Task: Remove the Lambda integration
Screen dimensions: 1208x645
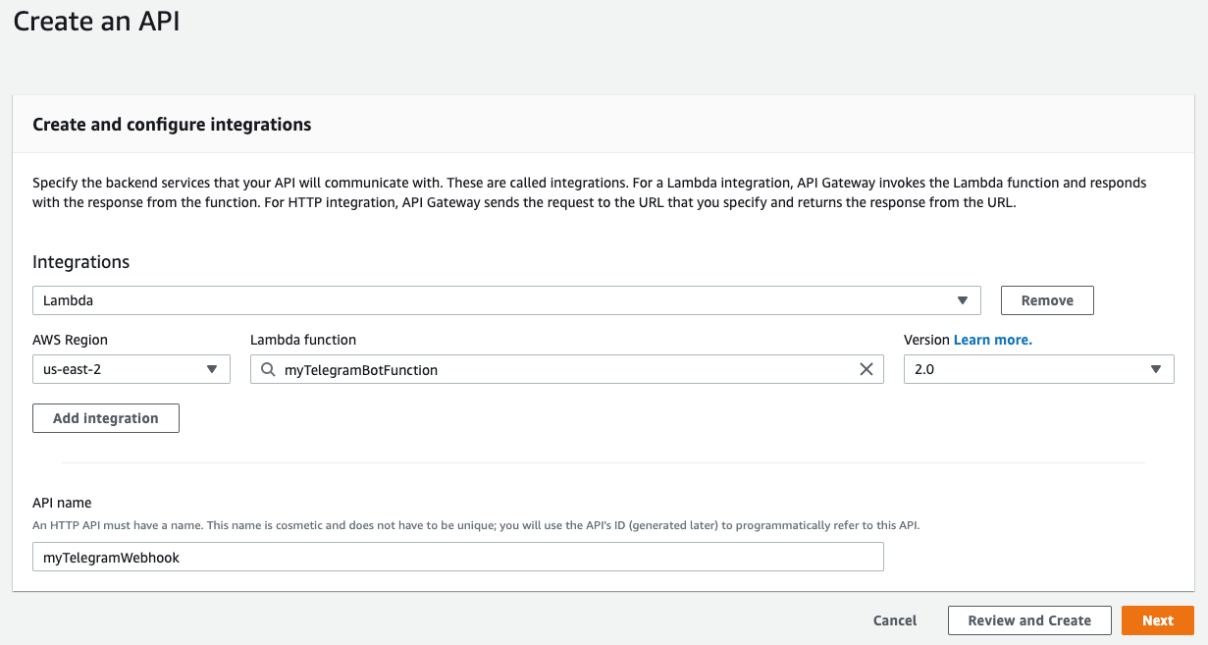Action: pyautogui.click(x=1047, y=300)
